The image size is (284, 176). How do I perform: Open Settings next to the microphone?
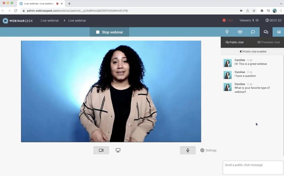pyautogui.click(x=208, y=150)
